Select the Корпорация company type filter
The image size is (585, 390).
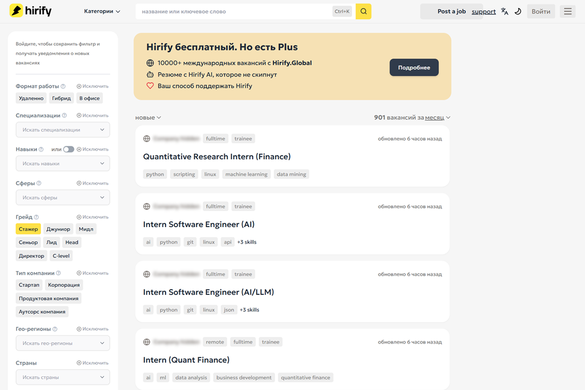coord(64,285)
